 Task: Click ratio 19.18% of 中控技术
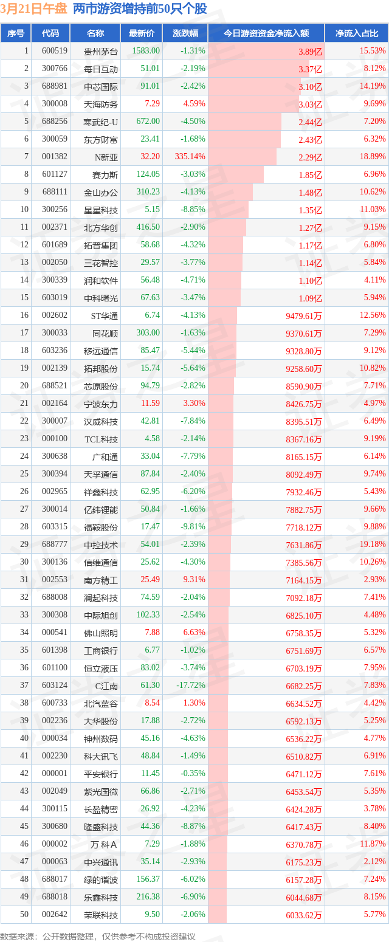click(373, 545)
